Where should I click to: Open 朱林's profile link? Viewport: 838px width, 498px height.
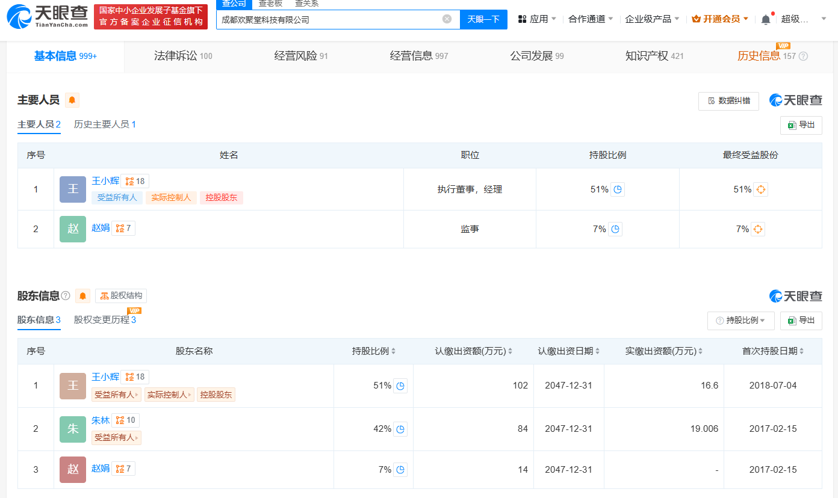coord(101,420)
